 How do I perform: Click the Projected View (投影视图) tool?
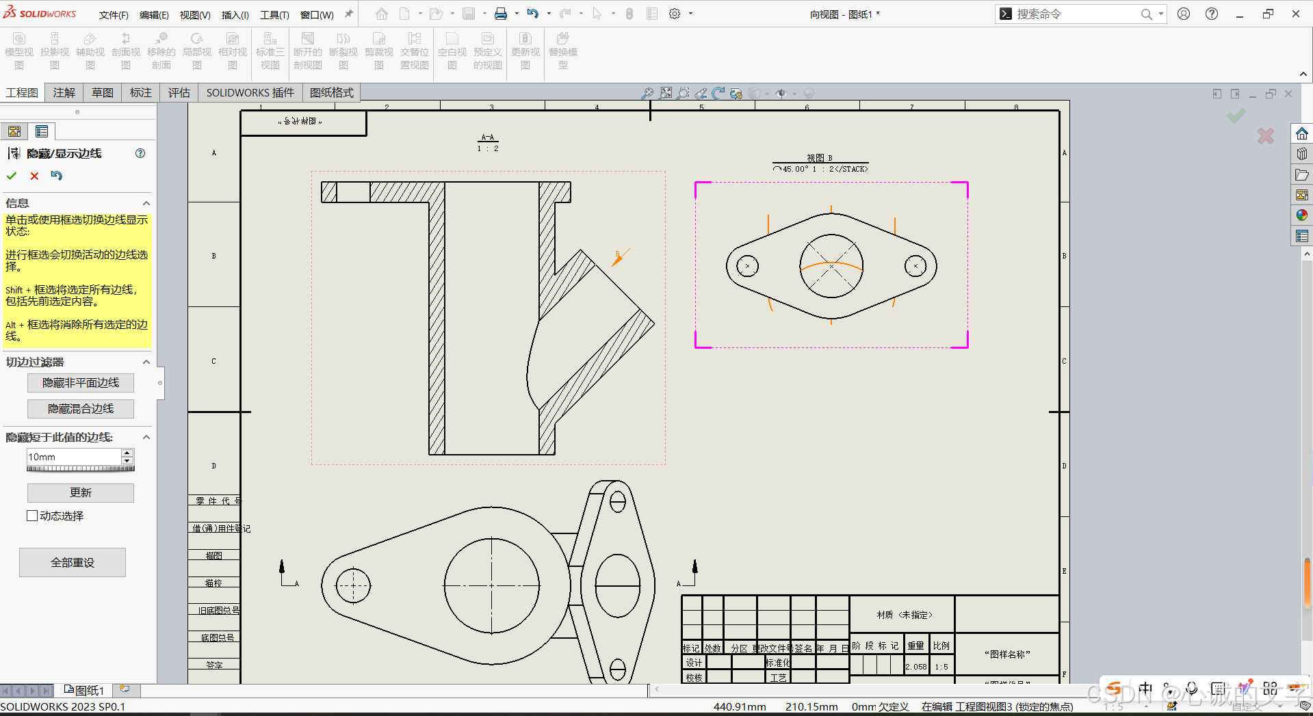[x=55, y=51]
